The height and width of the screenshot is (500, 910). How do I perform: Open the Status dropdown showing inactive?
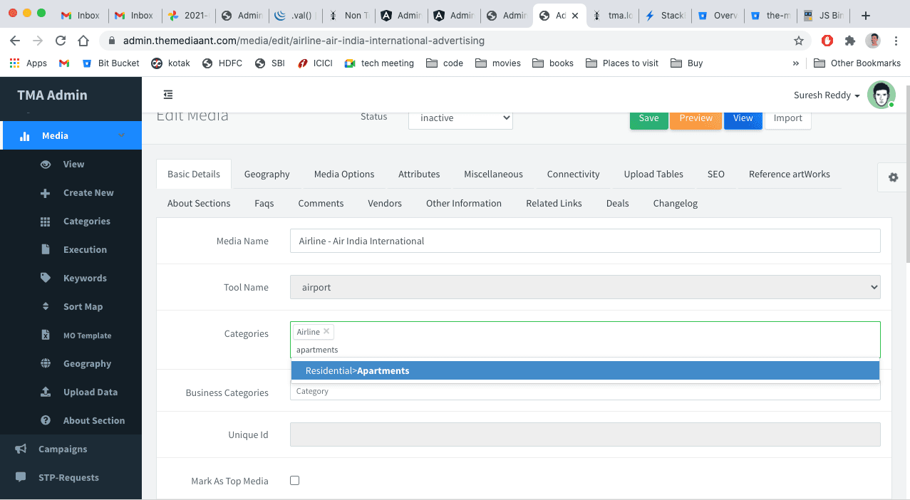(x=460, y=118)
